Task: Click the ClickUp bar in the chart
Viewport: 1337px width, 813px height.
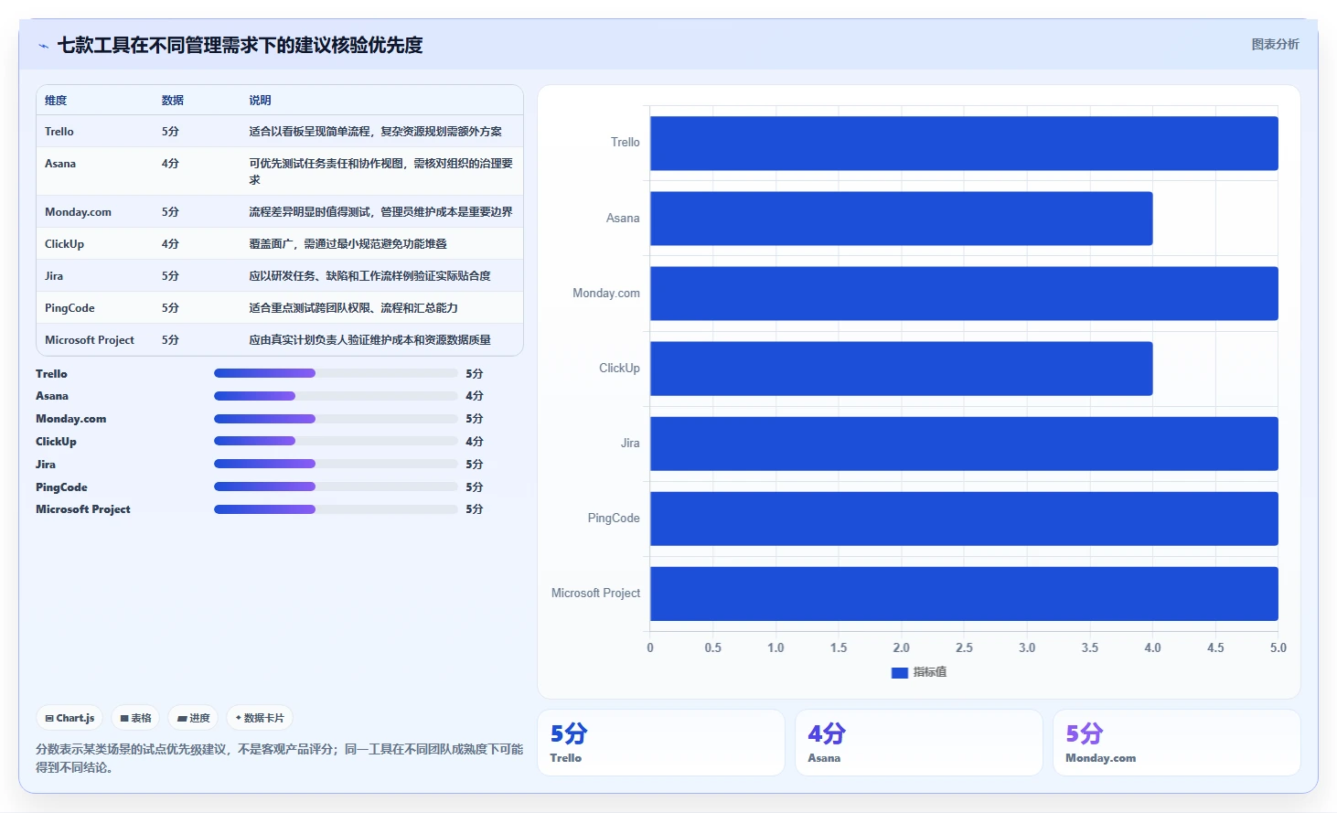Action: click(901, 369)
